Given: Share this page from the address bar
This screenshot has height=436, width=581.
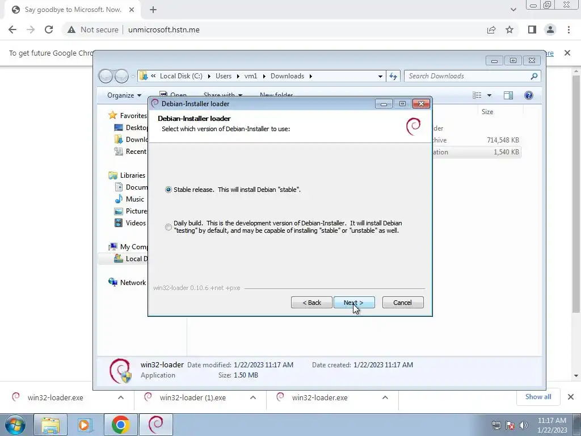Looking at the screenshot, I should 491,30.
